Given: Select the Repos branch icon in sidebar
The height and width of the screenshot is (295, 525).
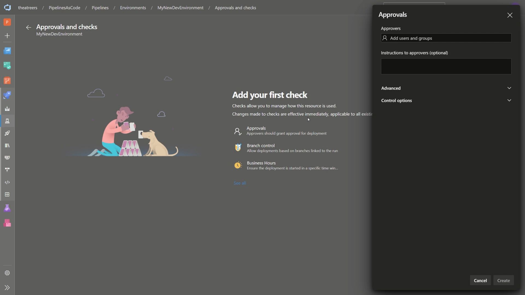Looking at the screenshot, I should (x=7, y=80).
